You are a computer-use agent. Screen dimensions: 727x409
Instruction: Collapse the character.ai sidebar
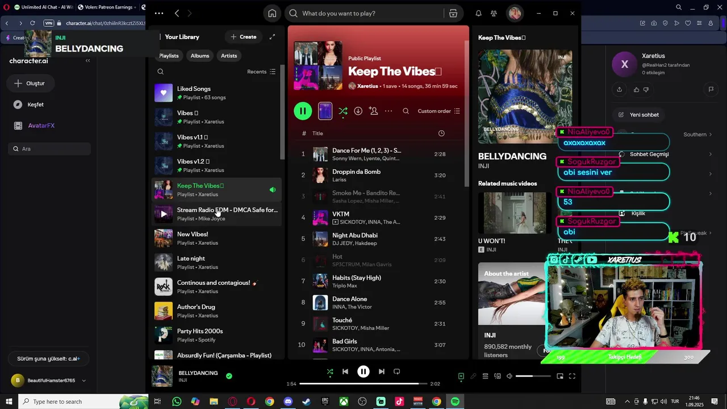click(88, 61)
